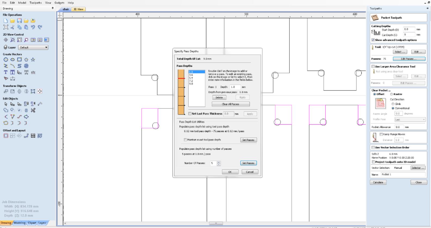The height and width of the screenshot is (228, 431).
Task: Click Clear All Passes button
Action: (231, 104)
